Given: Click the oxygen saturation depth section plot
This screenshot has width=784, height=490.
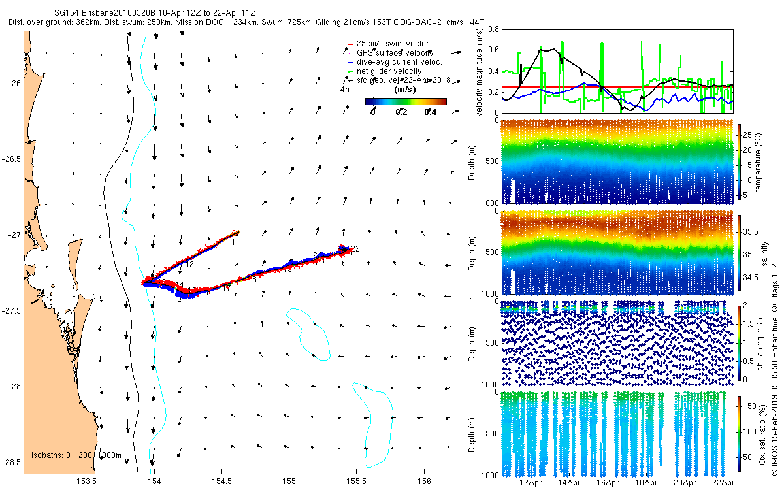Looking at the screenshot, I should [x=616, y=433].
